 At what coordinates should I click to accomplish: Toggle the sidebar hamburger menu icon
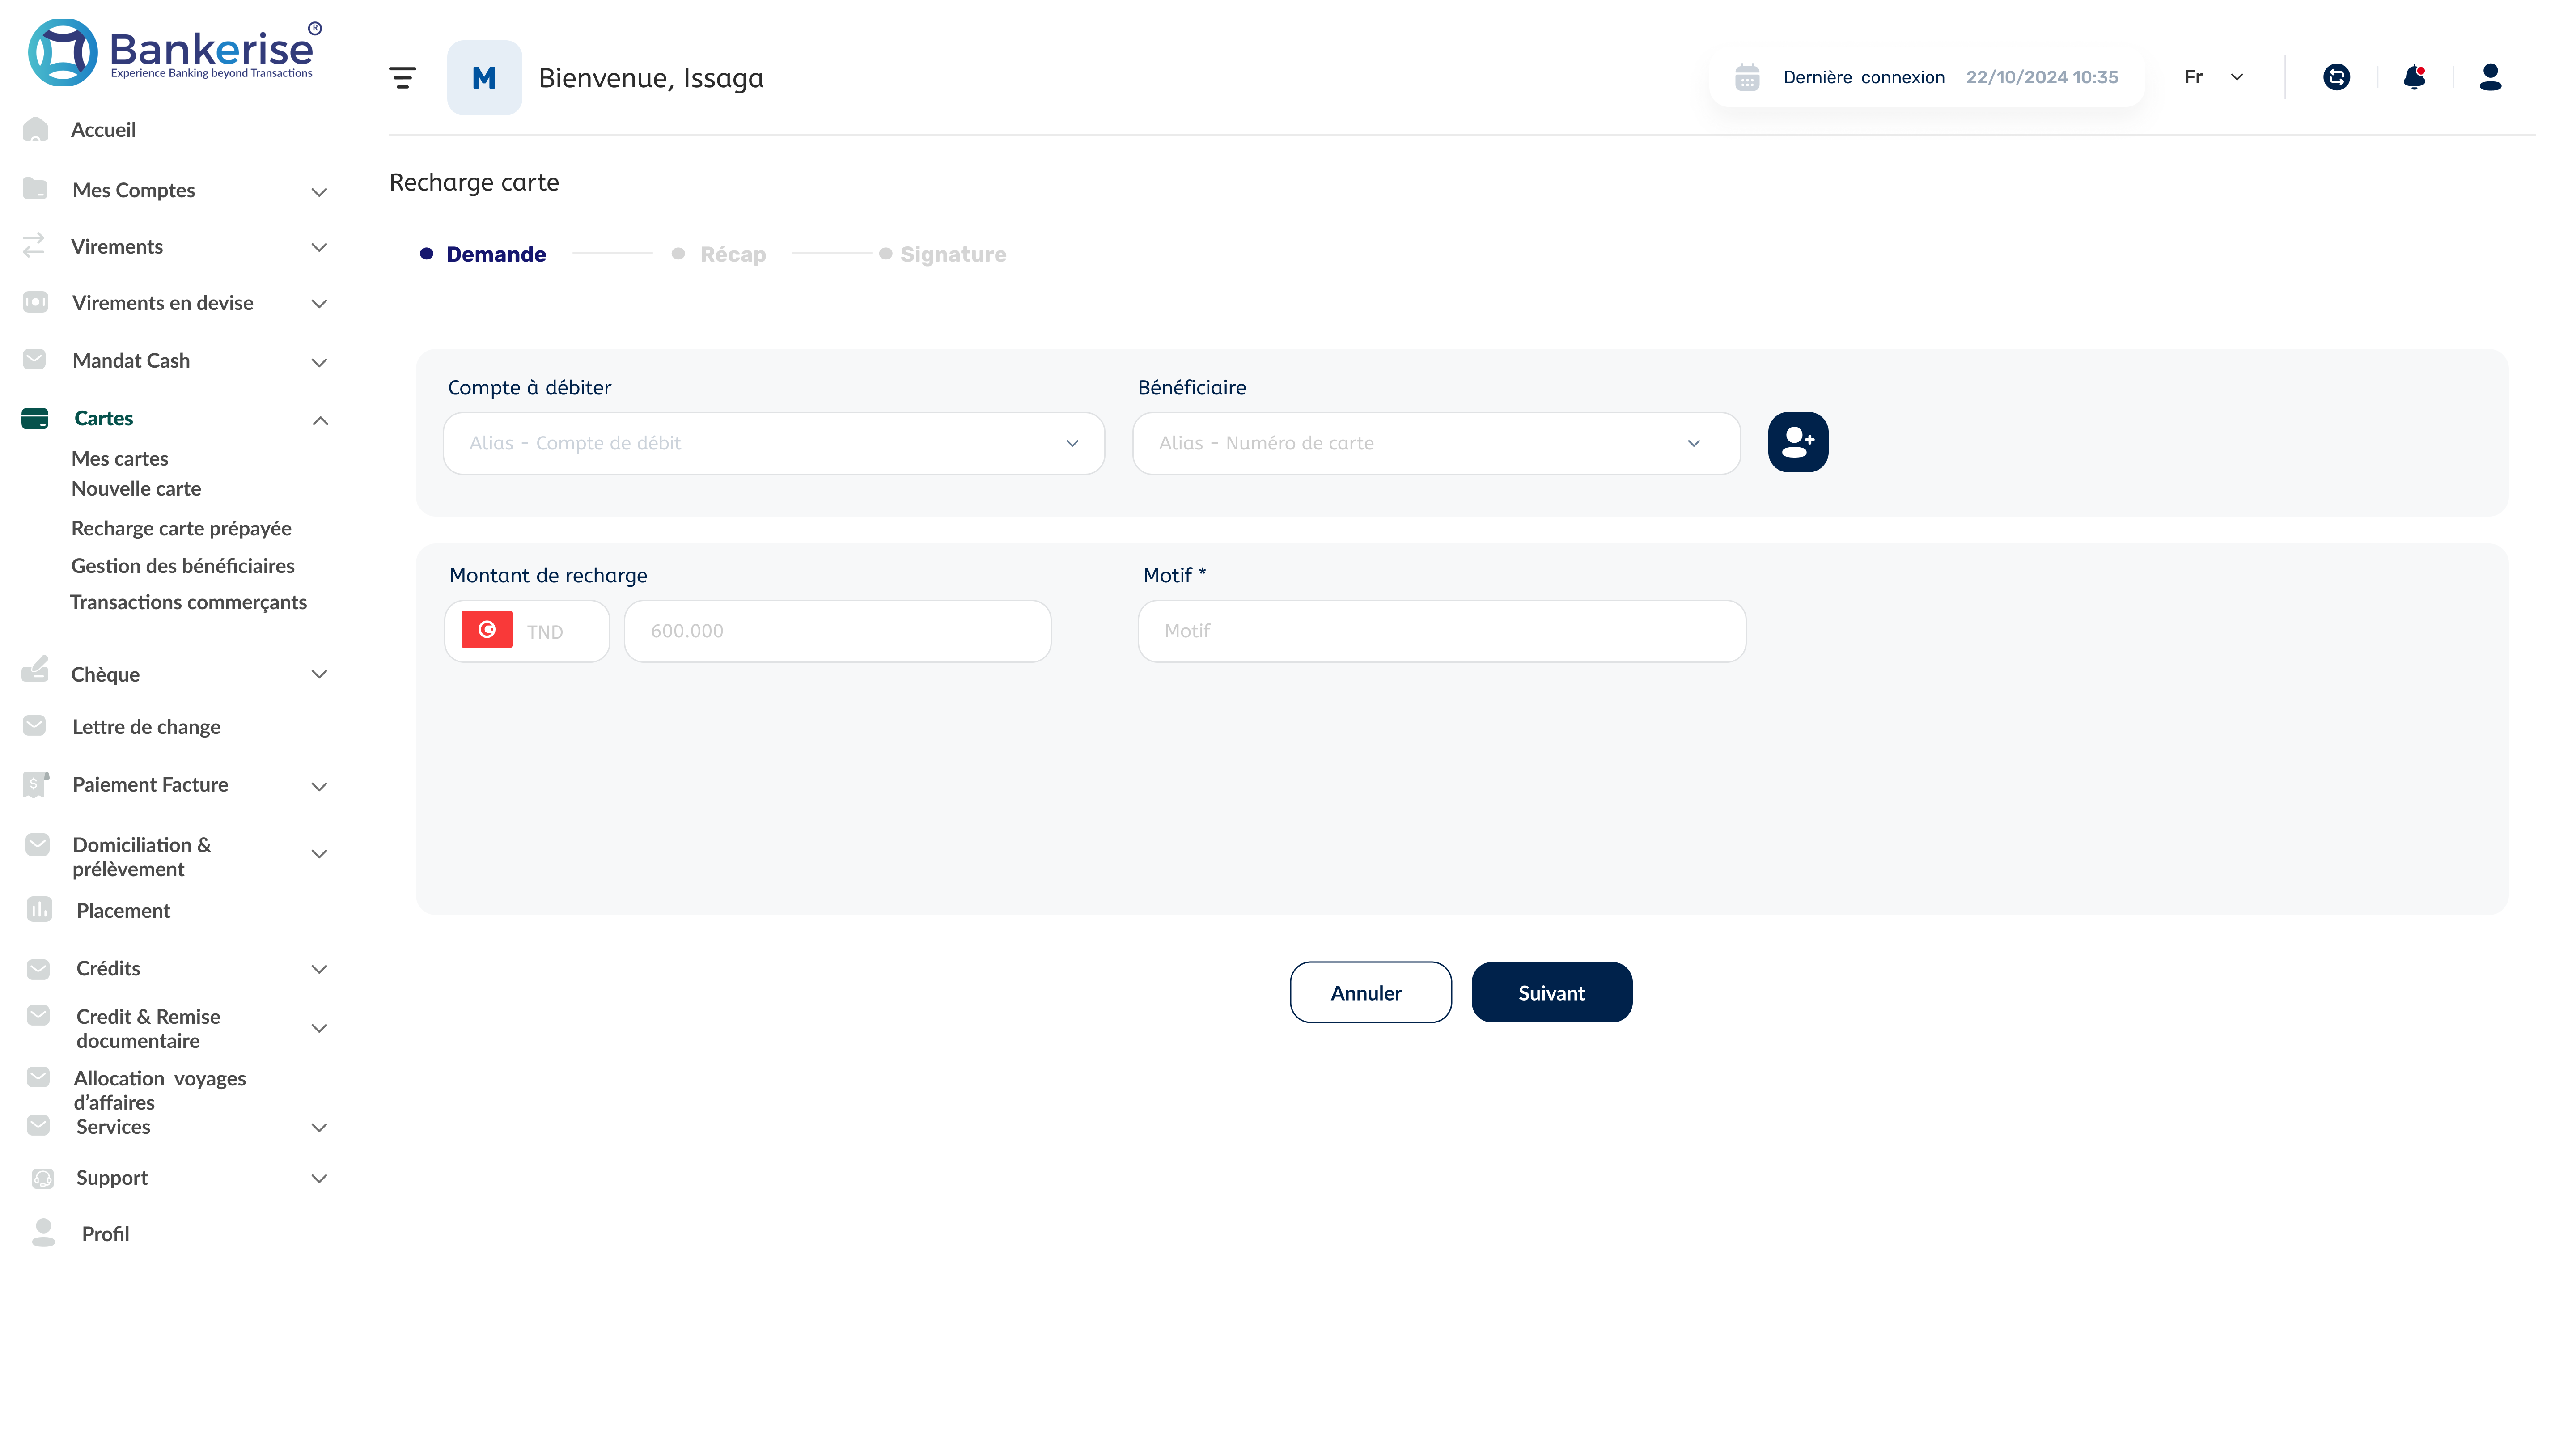[402, 77]
